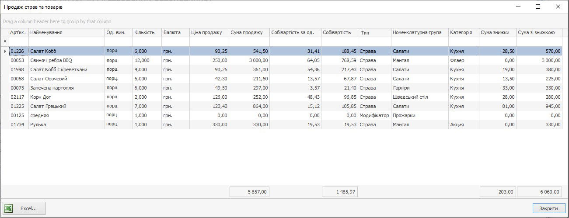This screenshot has height=218, width=569.
Task: Click the current row indicator arrow
Action: click(5, 51)
